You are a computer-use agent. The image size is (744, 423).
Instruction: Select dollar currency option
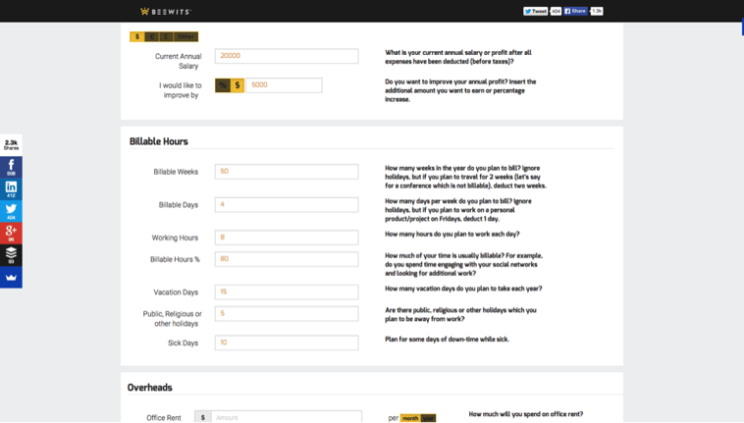pos(137,36)
